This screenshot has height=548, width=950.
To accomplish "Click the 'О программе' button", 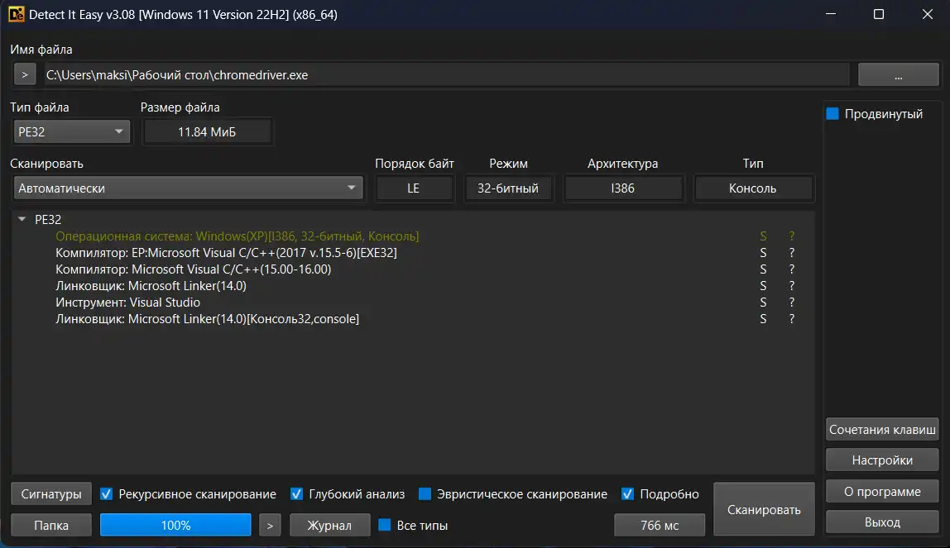I will (x=882, y=491).
